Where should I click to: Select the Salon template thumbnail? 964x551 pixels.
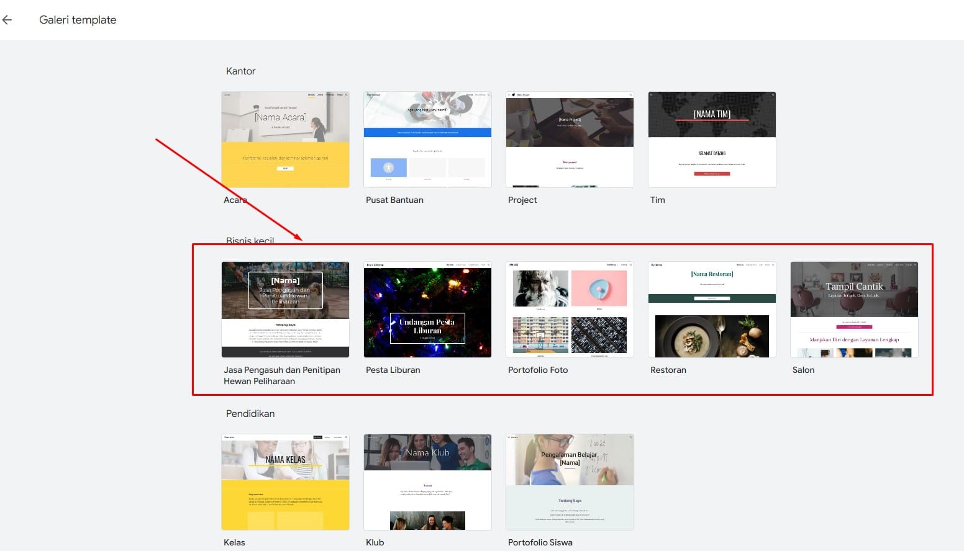coord(854,310)
